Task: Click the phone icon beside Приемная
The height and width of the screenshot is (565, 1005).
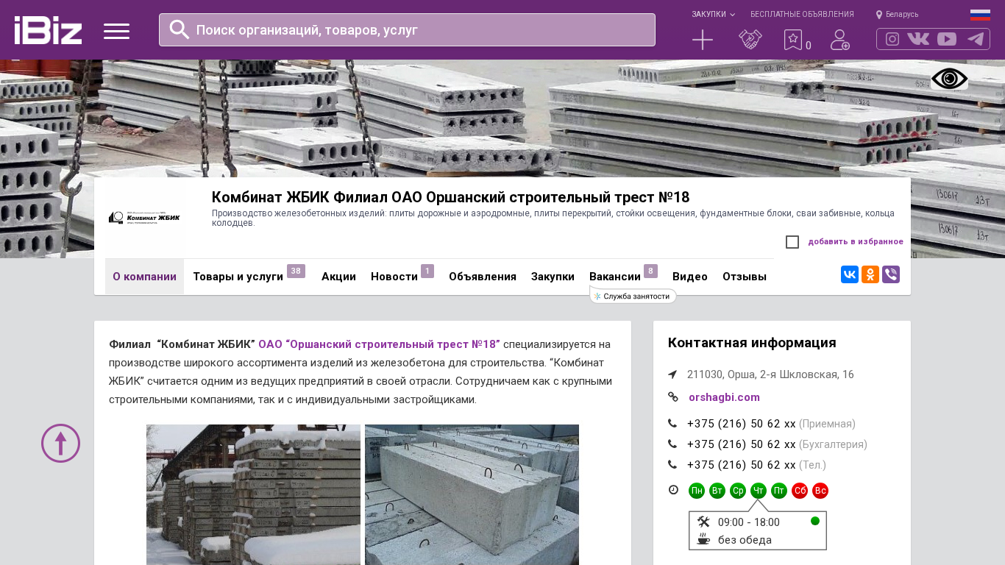Action: pos(672,424)
